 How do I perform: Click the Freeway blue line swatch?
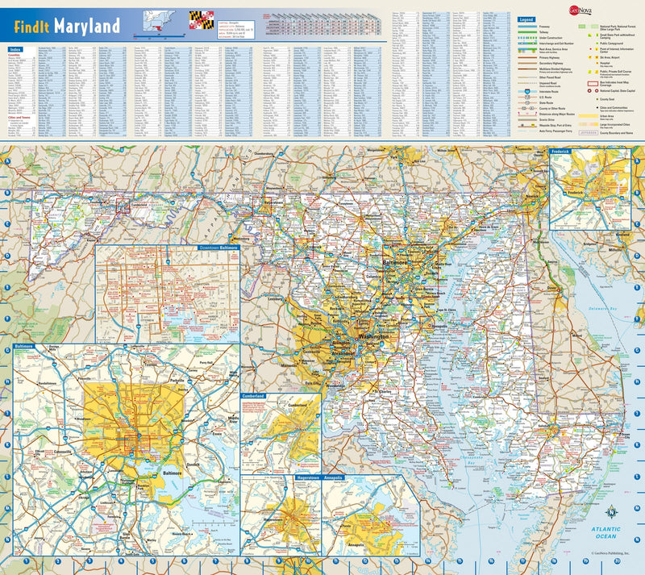[x=527, y=27]
